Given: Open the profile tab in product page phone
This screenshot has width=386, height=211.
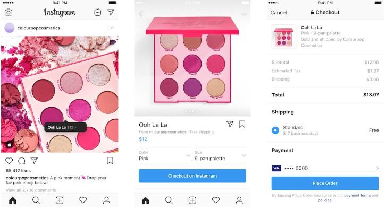Looking at the screenshot, I should coord(239,200).
